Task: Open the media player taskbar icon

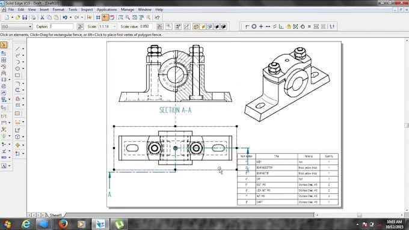Action: [82, 224]
